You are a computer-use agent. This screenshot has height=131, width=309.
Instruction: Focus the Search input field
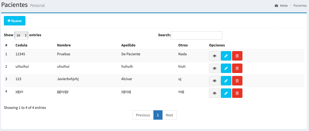tap(197, 35)
